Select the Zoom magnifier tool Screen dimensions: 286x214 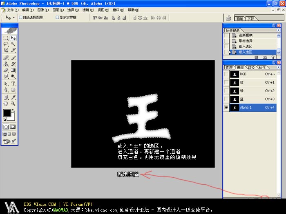[13, 104]
